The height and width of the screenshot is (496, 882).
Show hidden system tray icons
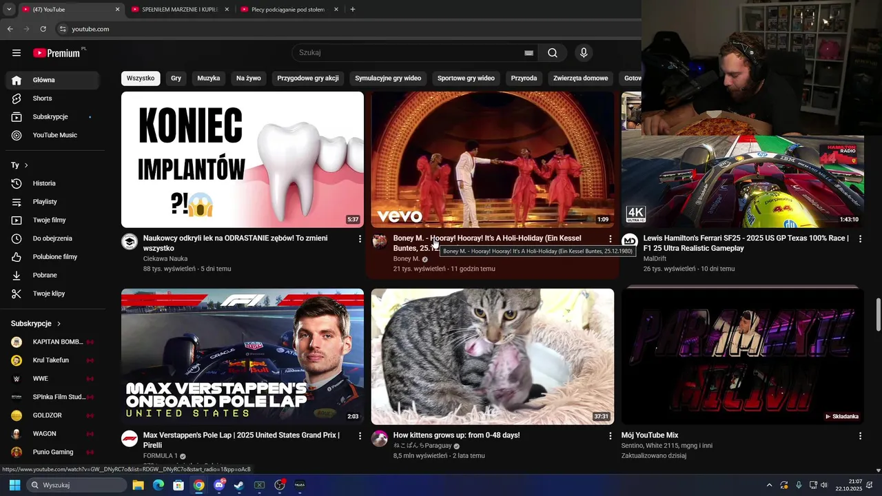point(770,485)
